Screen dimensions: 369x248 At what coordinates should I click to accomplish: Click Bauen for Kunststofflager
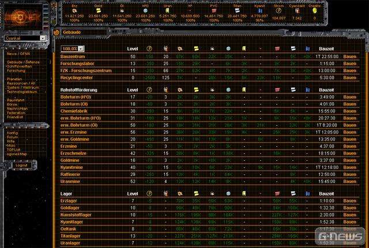(x=350, y=215)
